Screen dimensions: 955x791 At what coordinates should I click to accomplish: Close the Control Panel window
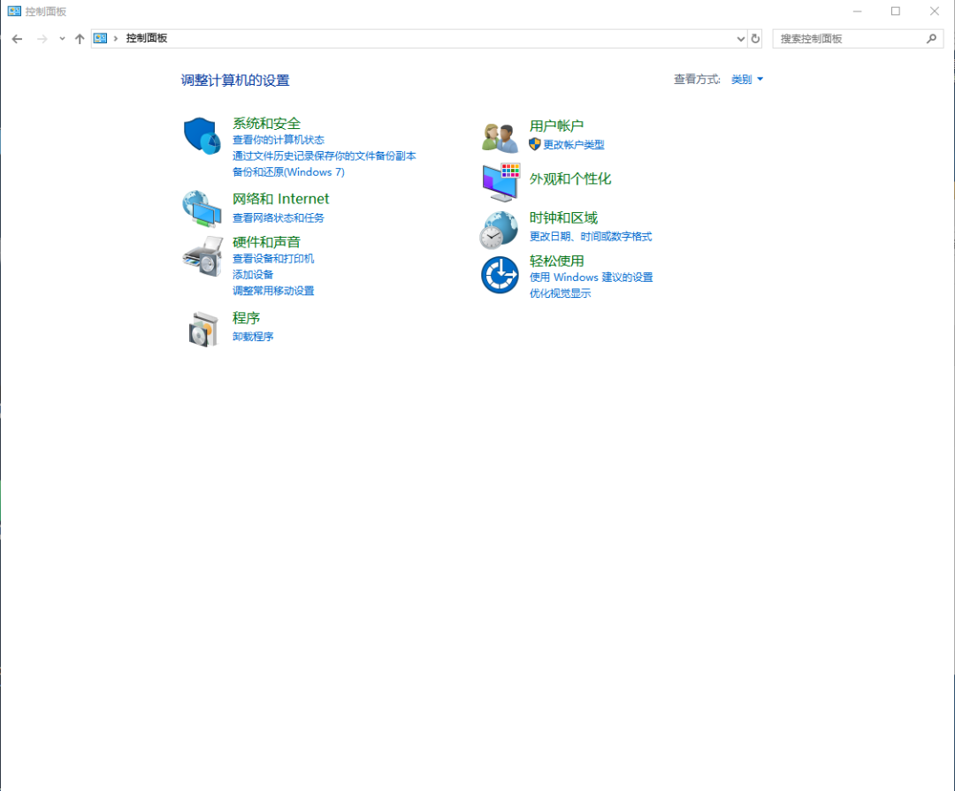pos(935,11)
